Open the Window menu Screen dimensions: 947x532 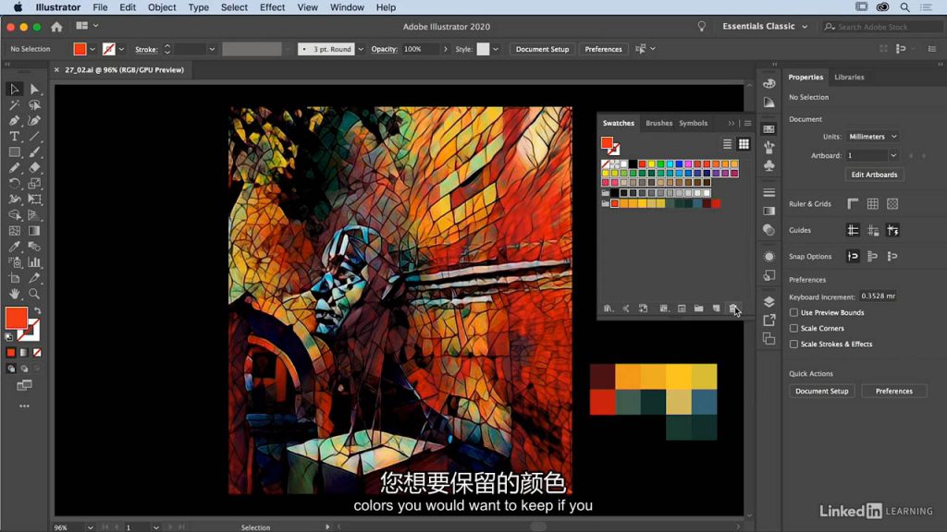[347, 7]
